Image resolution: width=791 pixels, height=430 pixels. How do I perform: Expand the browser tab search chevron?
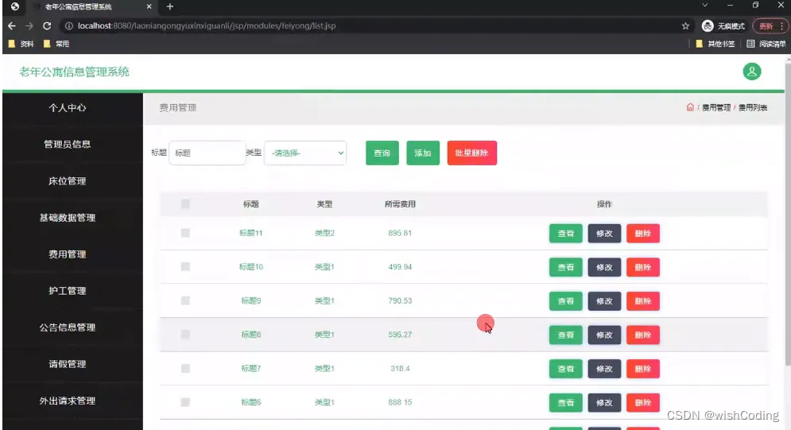coord(704,5)
